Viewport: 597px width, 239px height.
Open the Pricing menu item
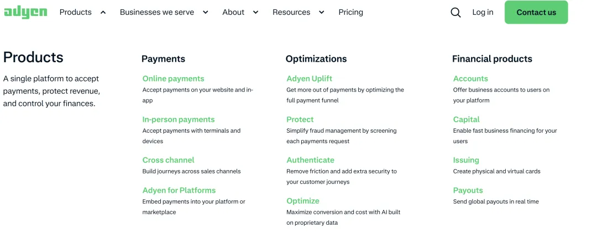point(350,12)
